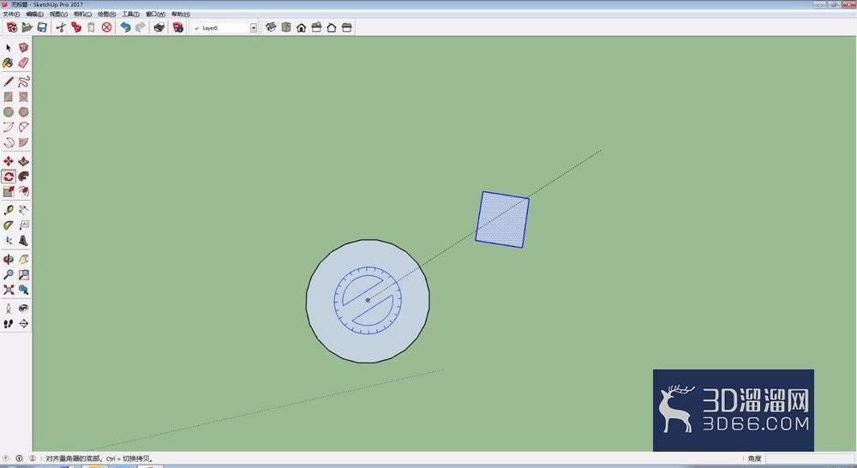Select the Move tool
The width and height of the screenshot is (857, 468).
click(x=9, y=161)
